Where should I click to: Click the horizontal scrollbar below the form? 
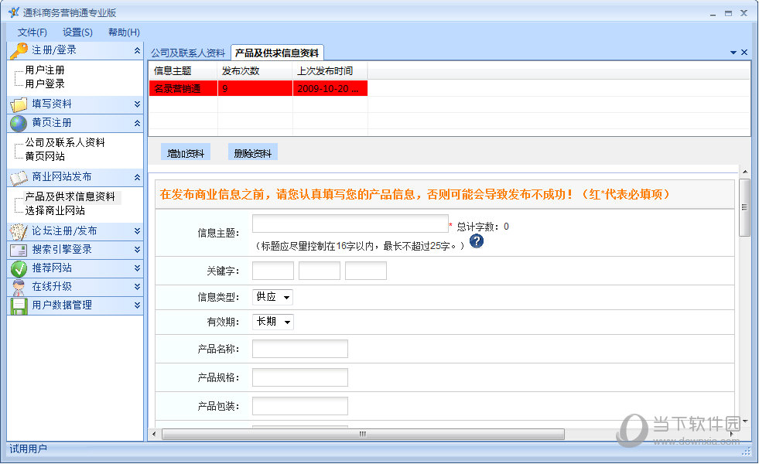[x=362, y=434]
